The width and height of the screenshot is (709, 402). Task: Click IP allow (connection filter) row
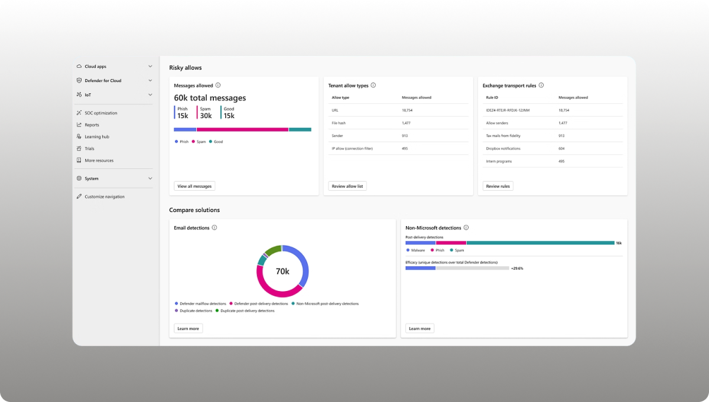398,148
